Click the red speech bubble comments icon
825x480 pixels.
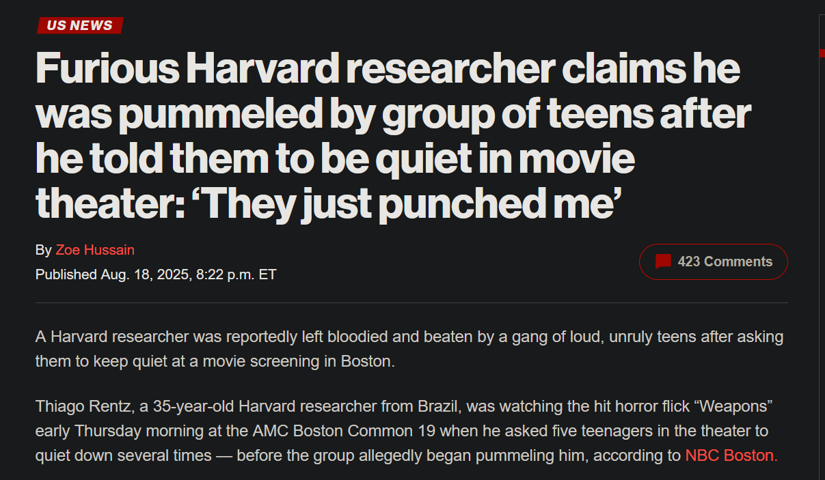662,262
